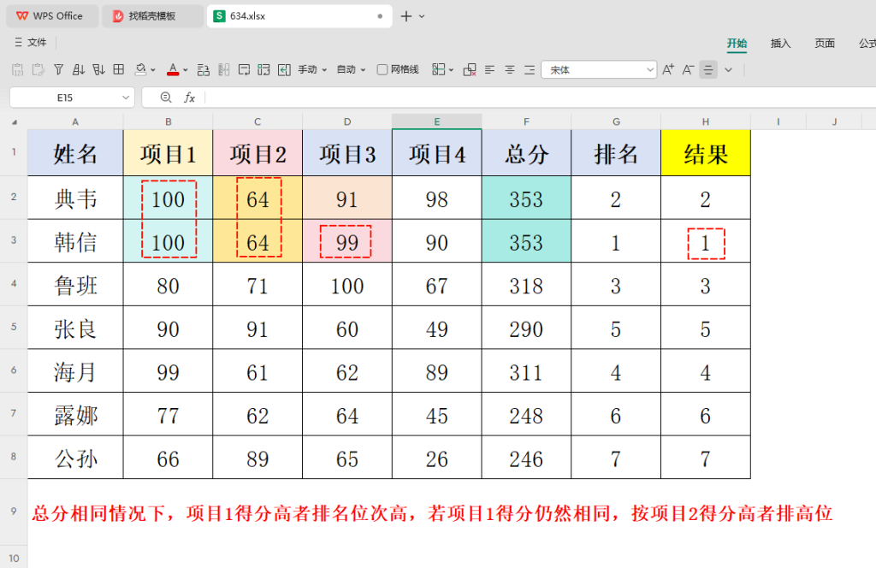Select the 露娜 name cell
Viewport: 876px width, 568px height.
(x=75, y=414)
